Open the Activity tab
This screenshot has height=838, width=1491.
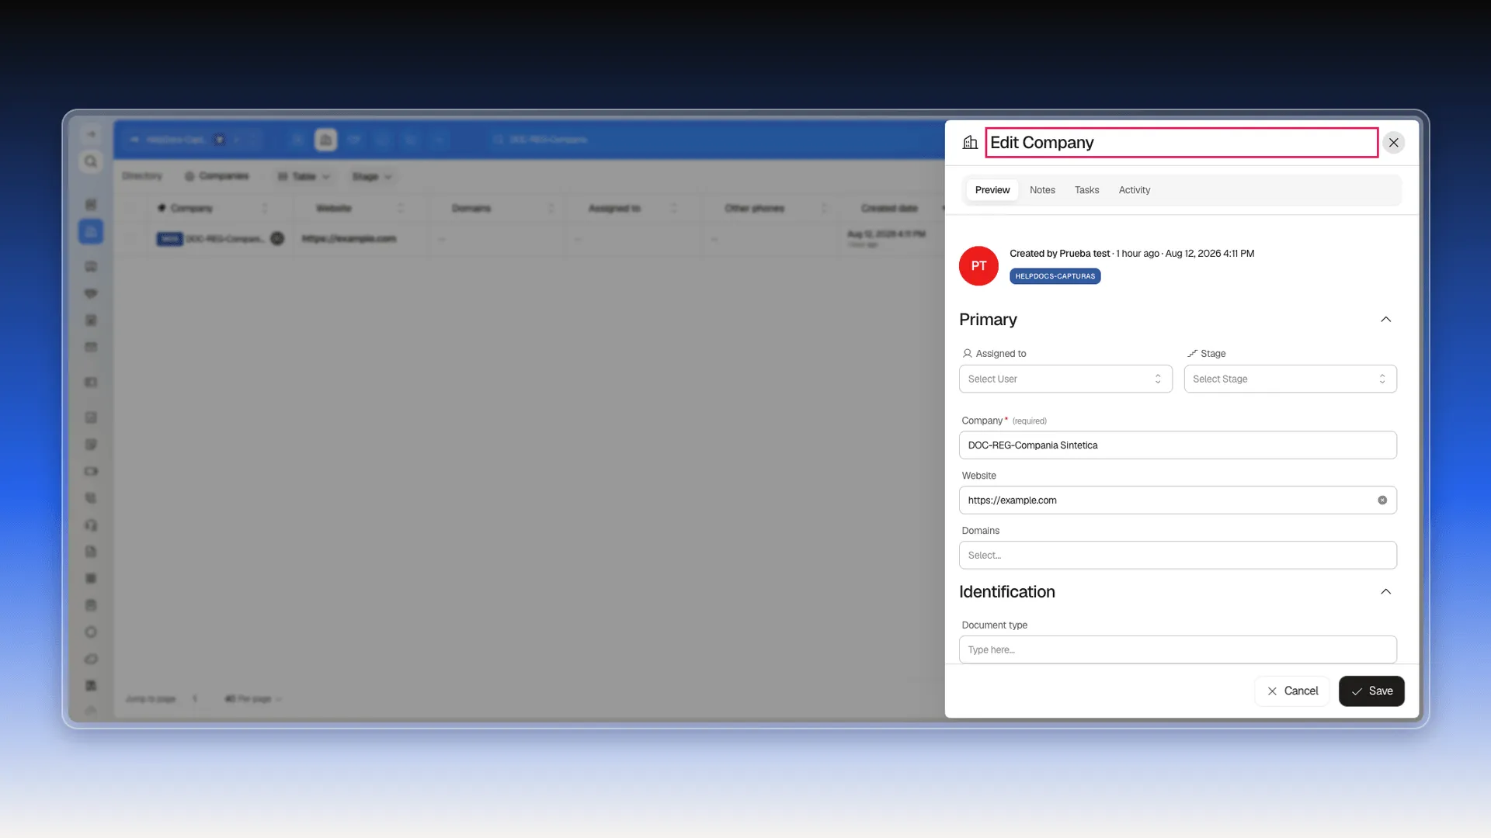(1134, 190)
